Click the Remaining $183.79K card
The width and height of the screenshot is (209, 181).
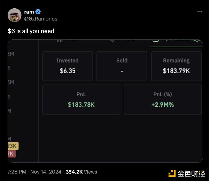pos(176,66)
